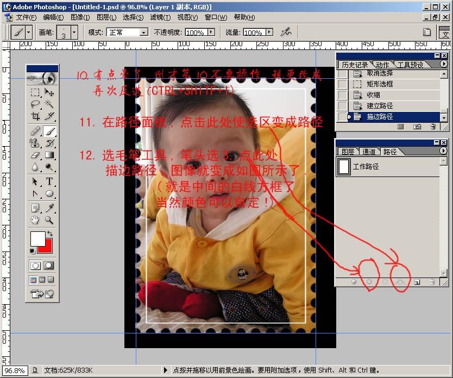Click fill path with foreground color icon
Screen dimensions: 453x378
pyautogui.click(x=354, y=281)
